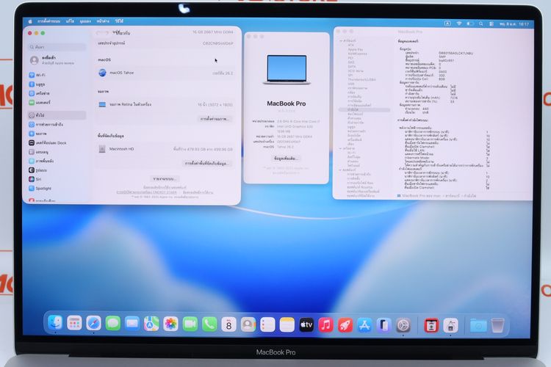This screenshot has width=551, height=367.
Task: Select SATA in System Information tree
Action: (352, 66)
